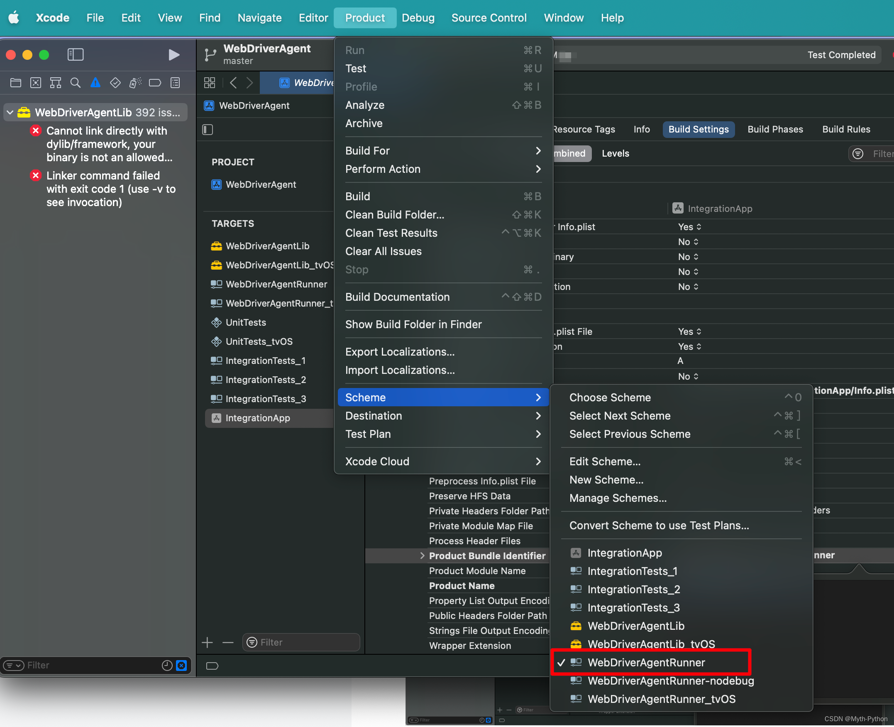Add a new target with plus button
Screen dimensions: 894x727
pos(208,642)
